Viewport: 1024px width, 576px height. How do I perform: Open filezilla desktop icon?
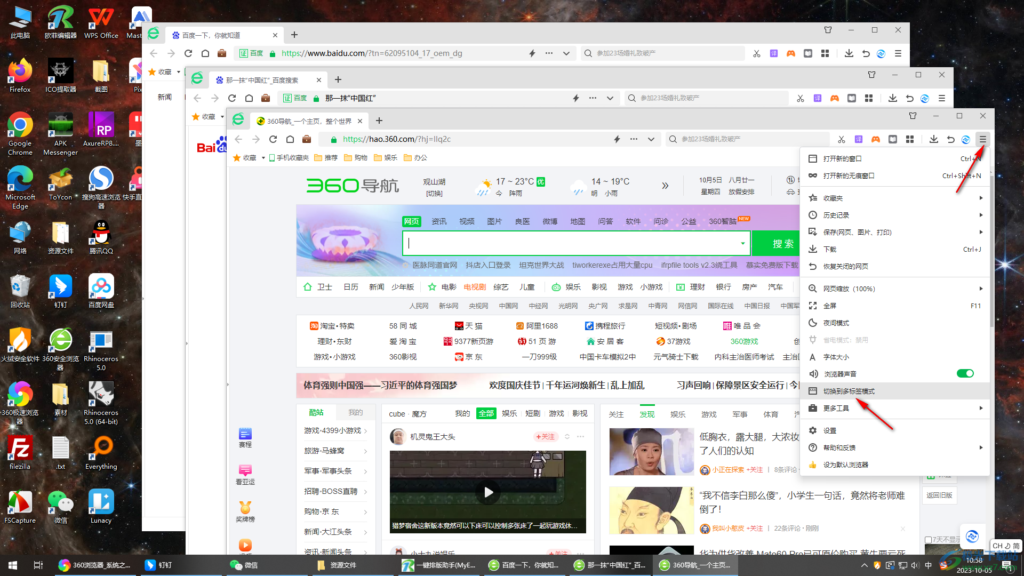point(20,452)
